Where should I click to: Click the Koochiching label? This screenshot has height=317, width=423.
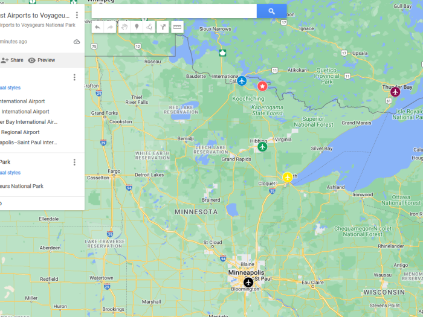point(248,98)
